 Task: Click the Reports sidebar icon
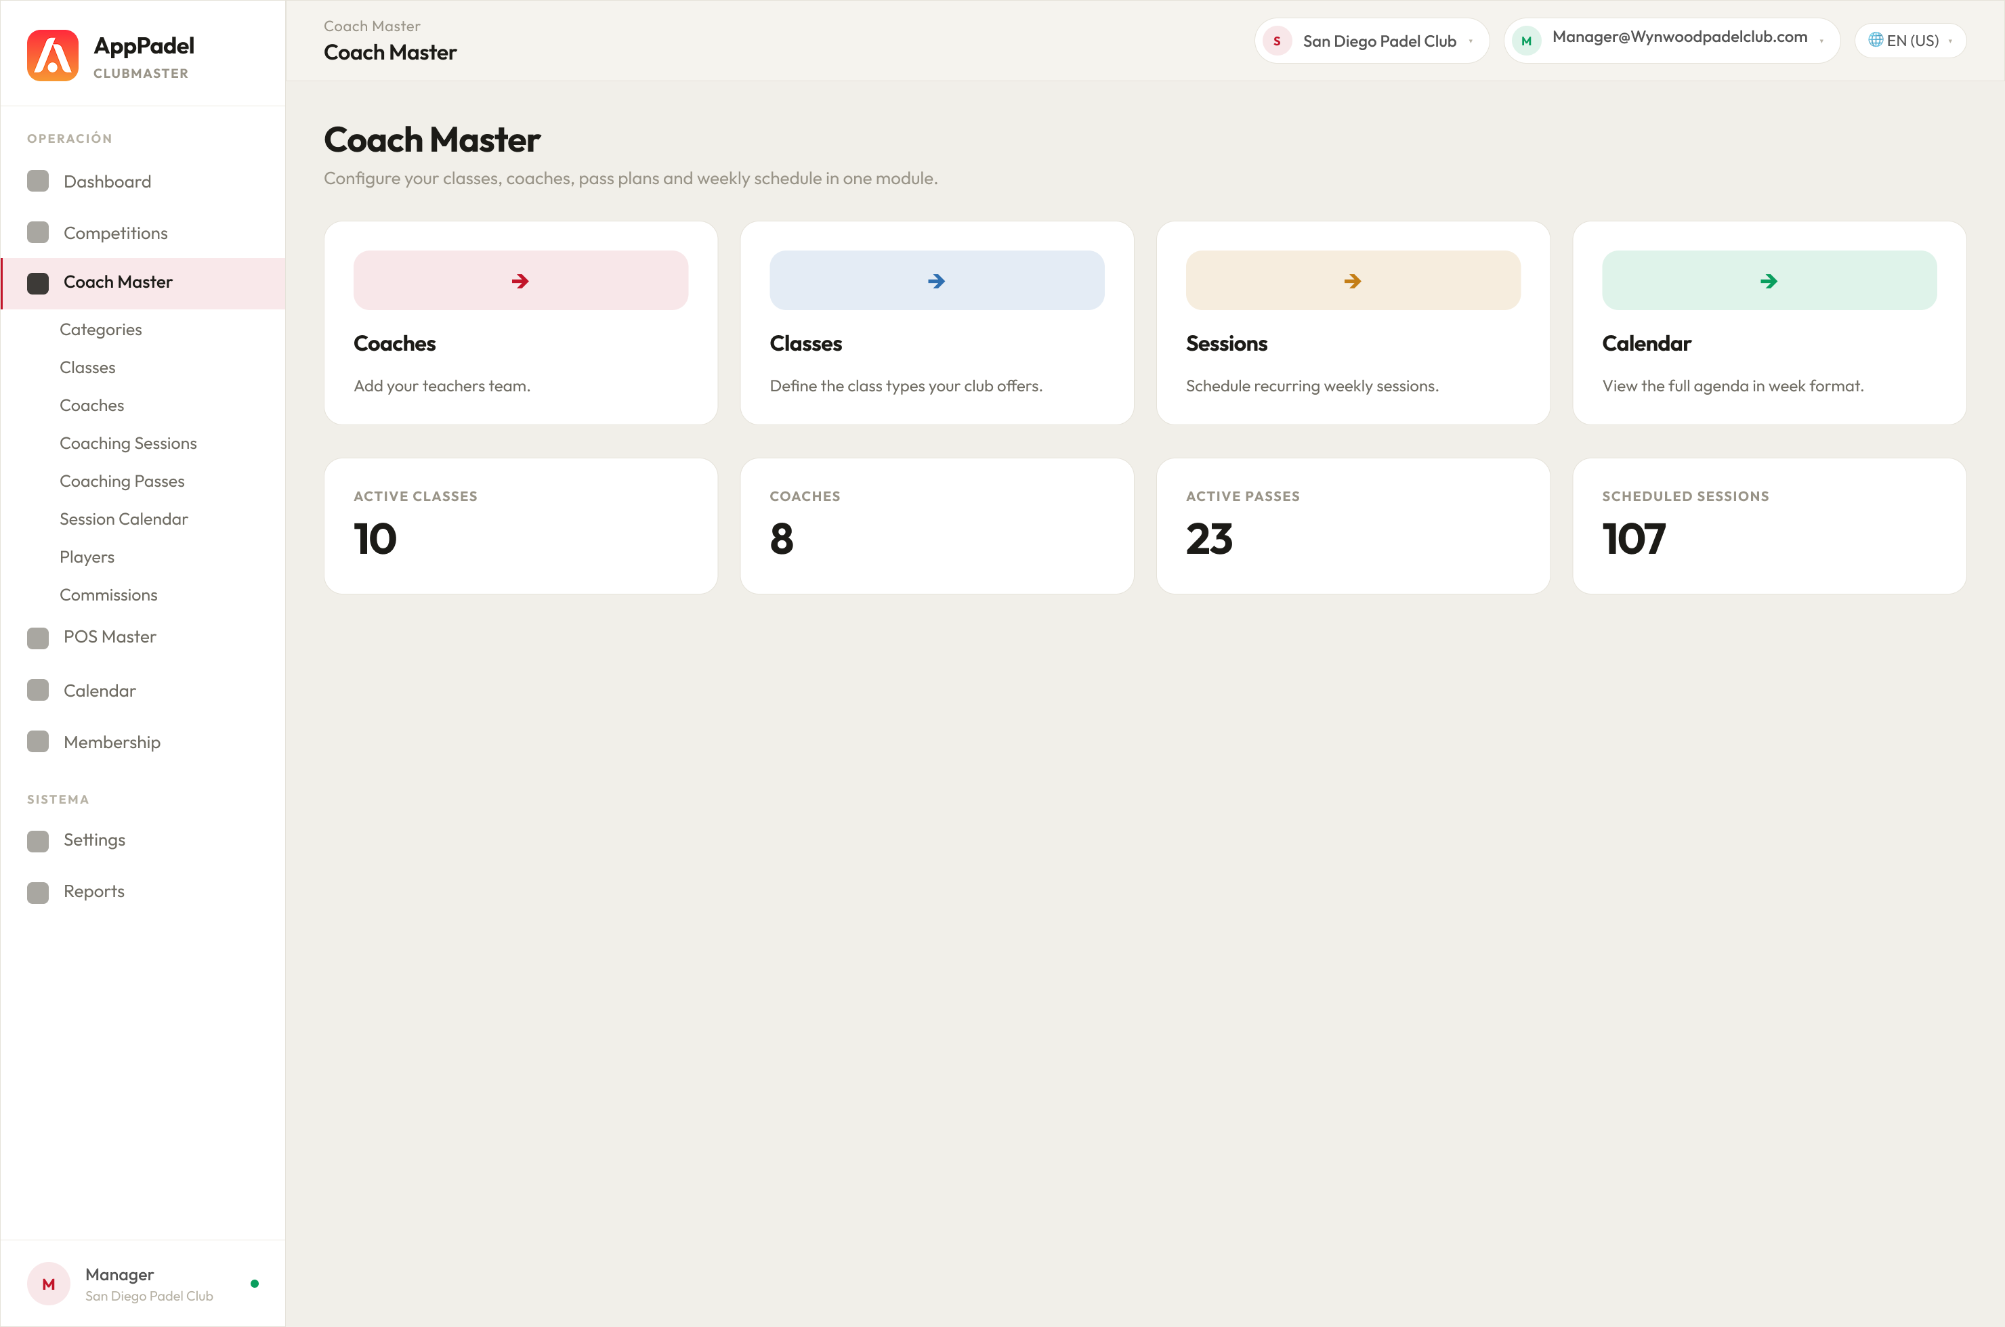click(38, 892)
